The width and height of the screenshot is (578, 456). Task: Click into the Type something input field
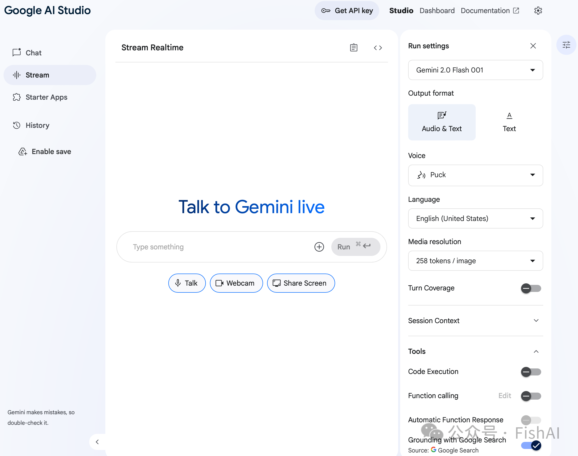pos(219,247)
